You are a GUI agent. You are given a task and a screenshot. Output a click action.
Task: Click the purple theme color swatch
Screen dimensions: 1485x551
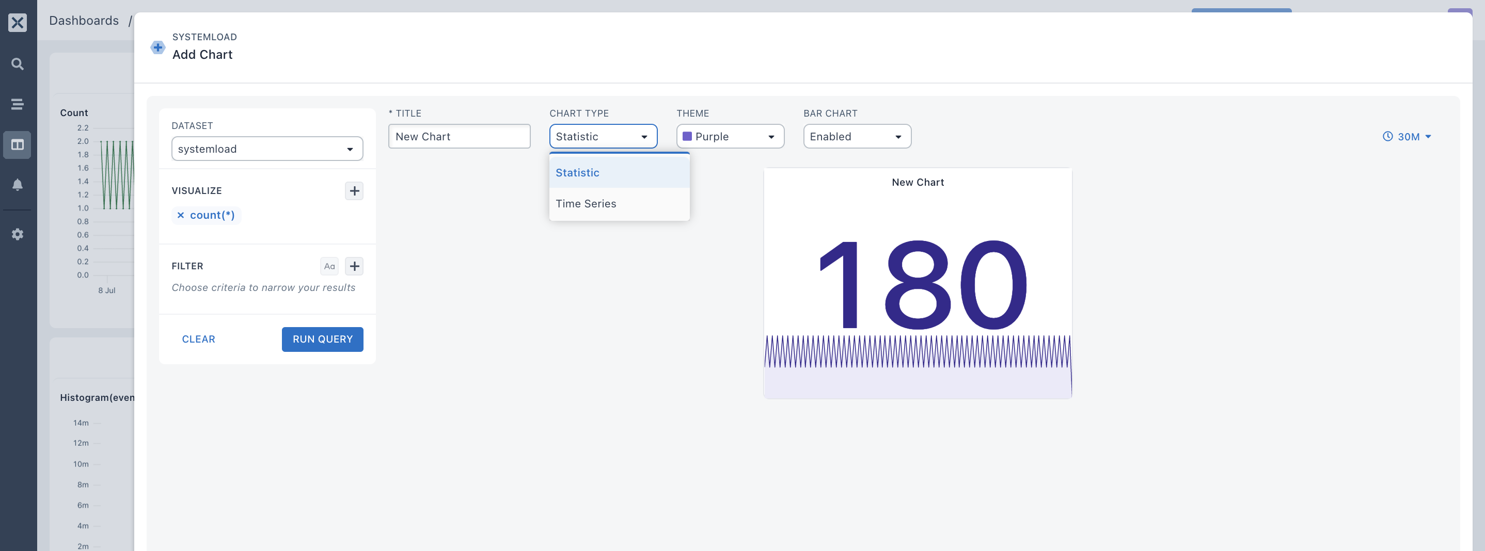(687, 136)
